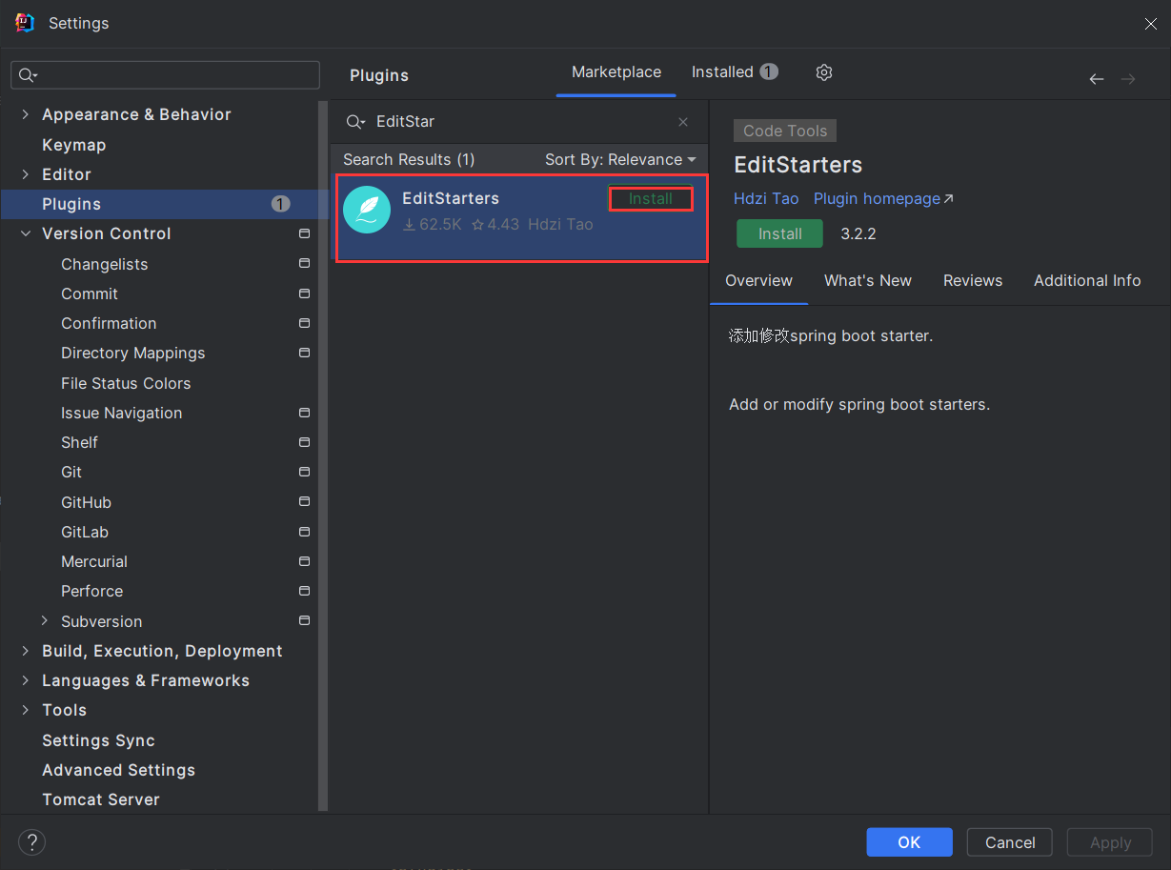Clear the plugin search with the X icon
The height and width of the screenshot is (870, 1171).
coord(683,122)
